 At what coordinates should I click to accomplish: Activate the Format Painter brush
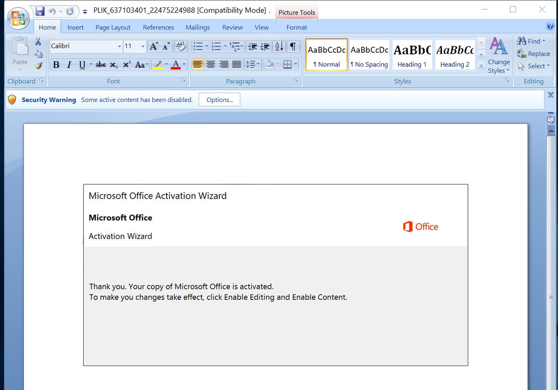click(x=38, y=65)
